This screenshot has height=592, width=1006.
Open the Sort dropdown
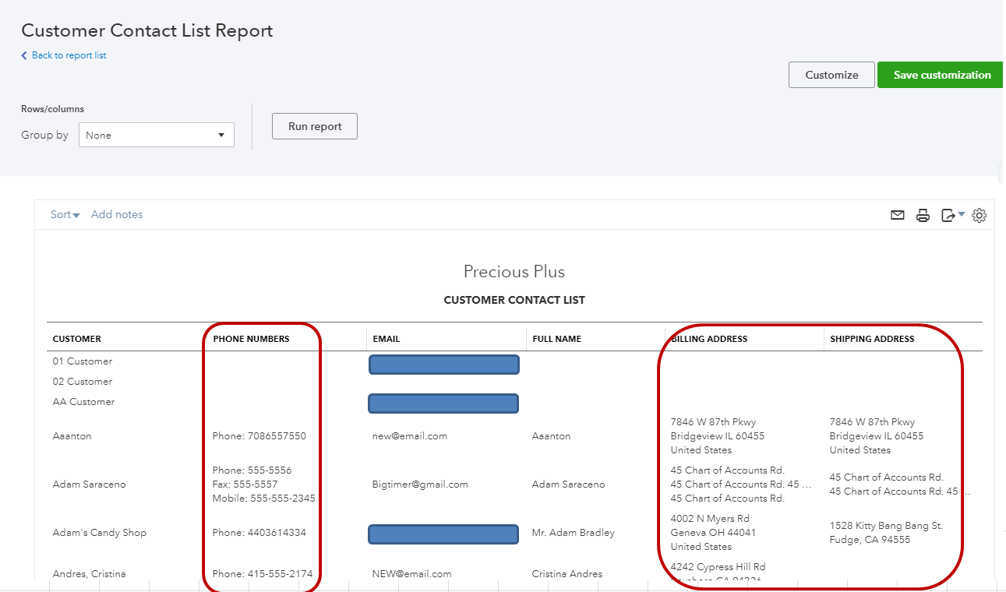(x=65, y=214)
